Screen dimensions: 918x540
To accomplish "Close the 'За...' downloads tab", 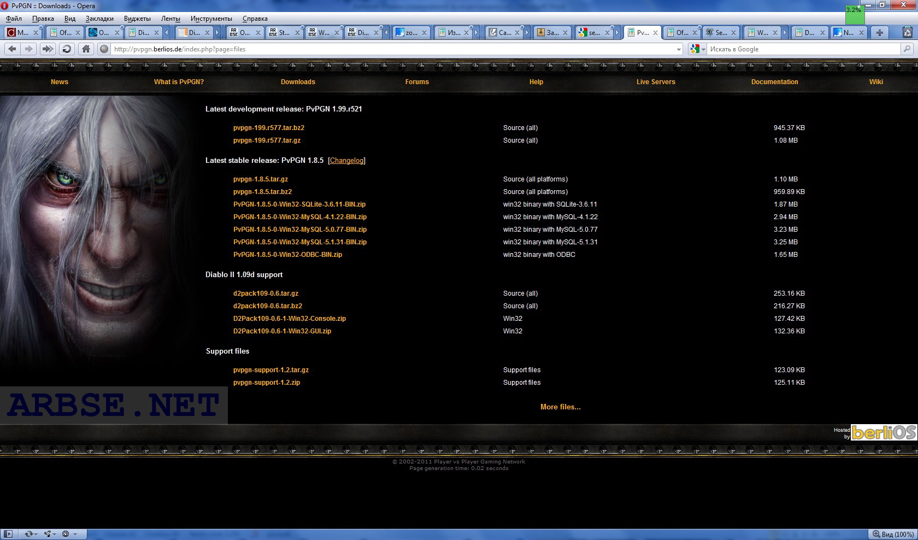I will coord(565,33).
